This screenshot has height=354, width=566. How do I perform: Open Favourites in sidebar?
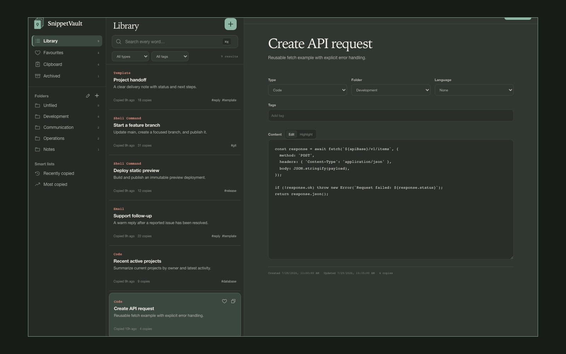(x=67, y=53)
